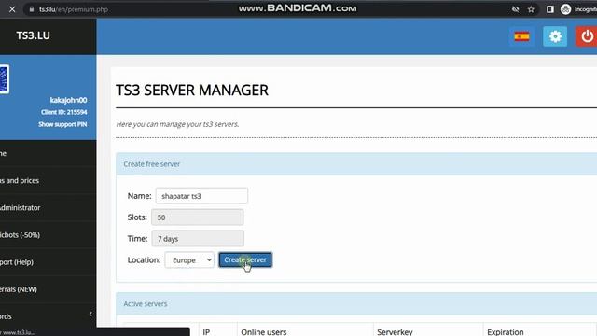Click the Create server button

[x=245, y=259]
